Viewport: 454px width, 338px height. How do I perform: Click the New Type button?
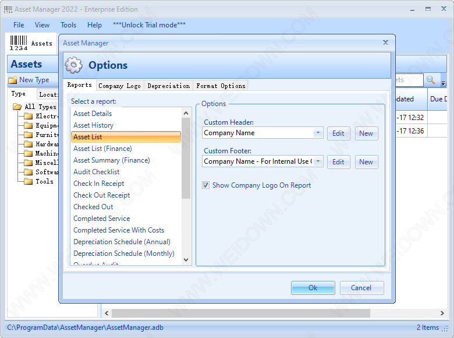tap(29, 80)
